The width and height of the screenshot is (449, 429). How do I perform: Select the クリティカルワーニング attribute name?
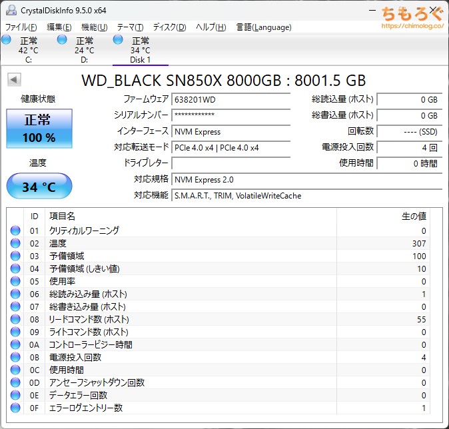tap(84, 230)
